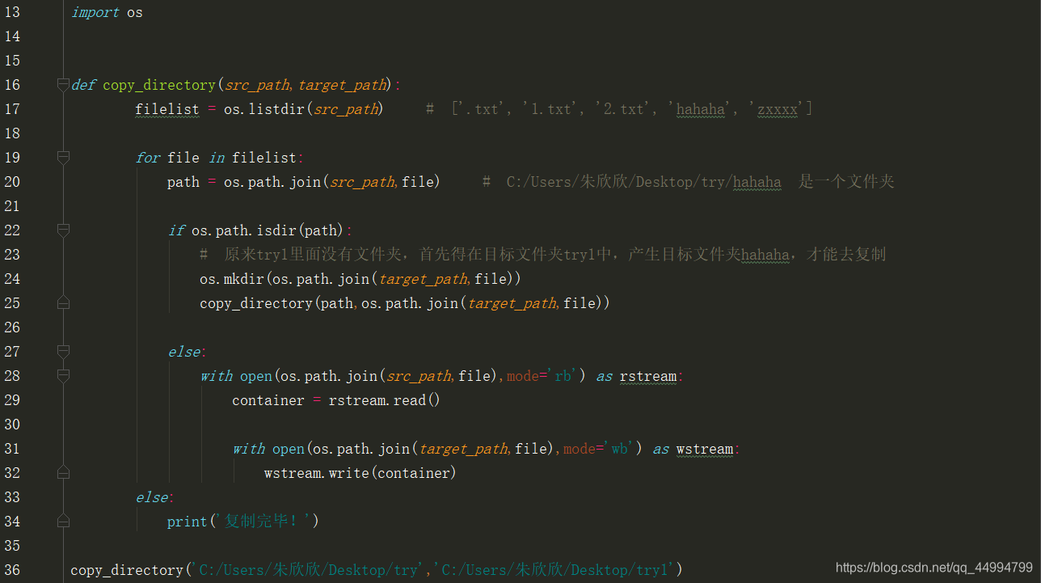The height and width of the screenshot is (583, 1041).
Task: Click line number 24 in the gutter
Action: point(12,279)
